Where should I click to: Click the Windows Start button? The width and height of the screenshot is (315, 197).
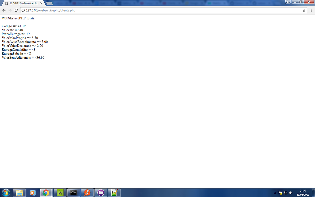coord(6,193)
